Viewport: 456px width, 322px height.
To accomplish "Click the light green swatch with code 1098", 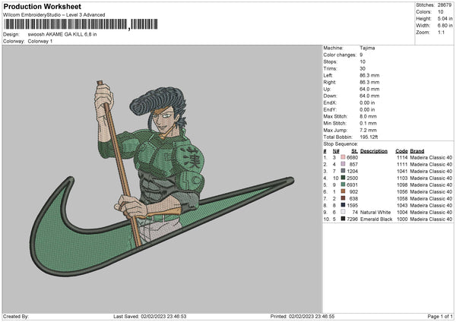I will click(343, 185).
